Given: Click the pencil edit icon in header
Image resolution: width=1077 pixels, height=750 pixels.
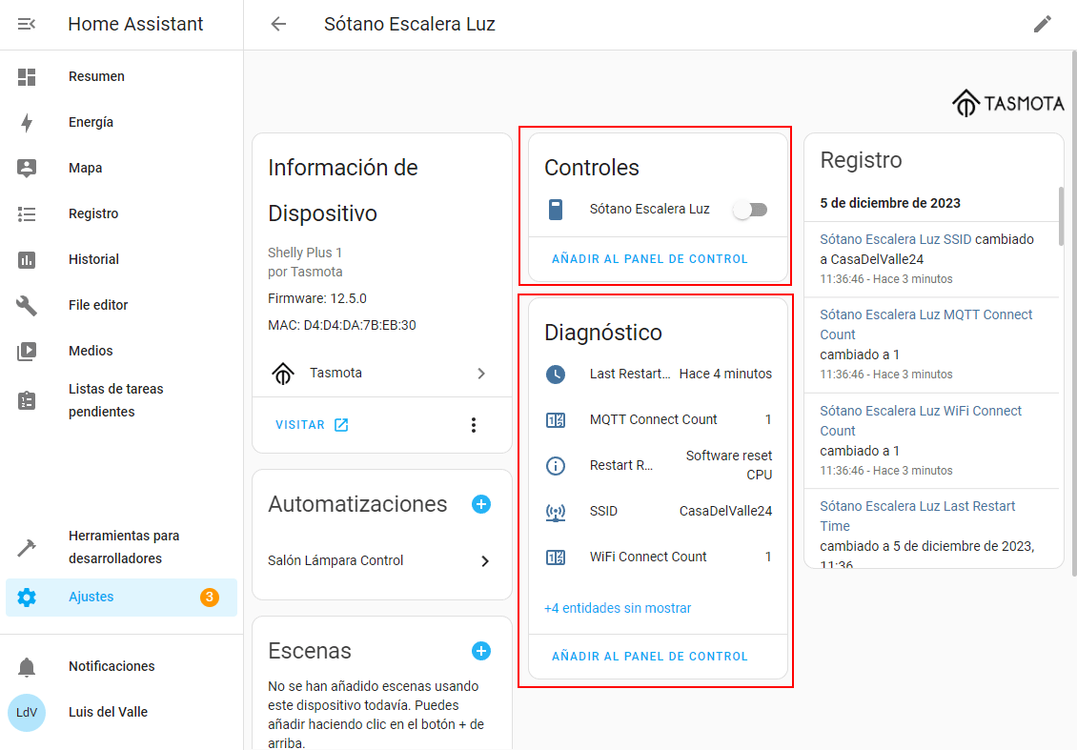Looking at the screenshot, I should [x=1042, y=24].
